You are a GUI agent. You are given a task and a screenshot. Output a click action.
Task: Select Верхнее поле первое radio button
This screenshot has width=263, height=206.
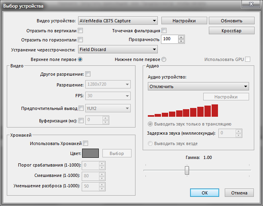point(80,59)
